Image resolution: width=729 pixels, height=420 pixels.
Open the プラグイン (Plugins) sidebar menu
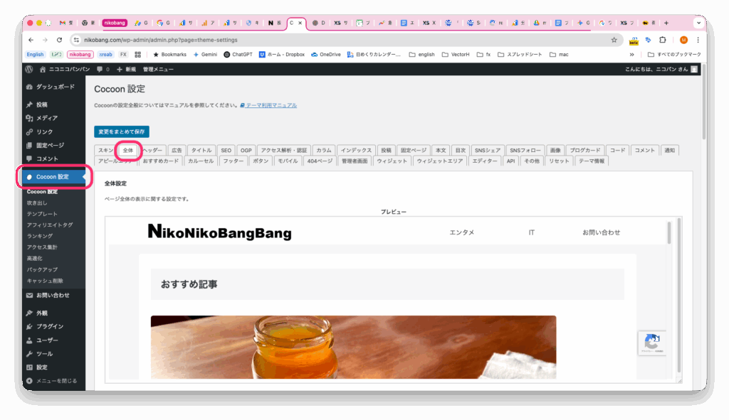click(49, 326)
